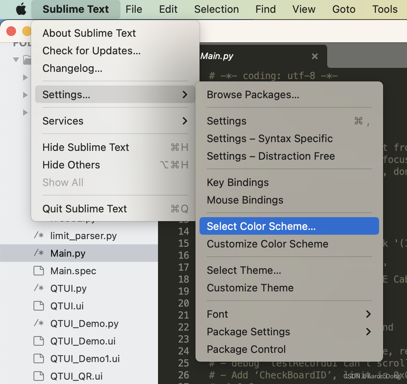The image size is (407, 384).
Task: Click the Python file icon beside limit_parser.py
Action: coord(39,235)
